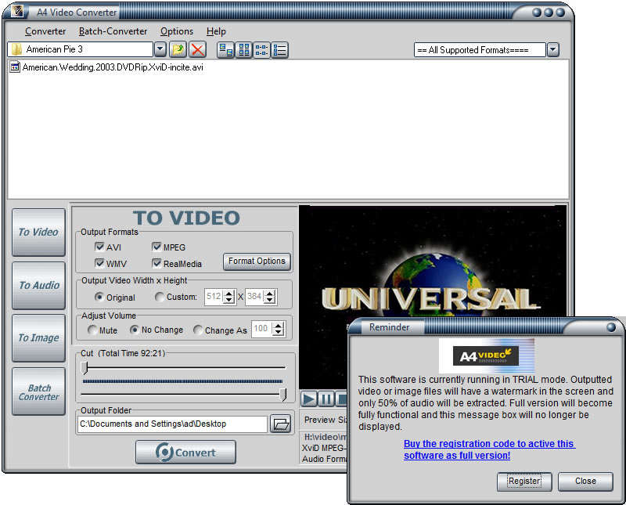Click the A4 Video Converter title icon

[17, 11]
